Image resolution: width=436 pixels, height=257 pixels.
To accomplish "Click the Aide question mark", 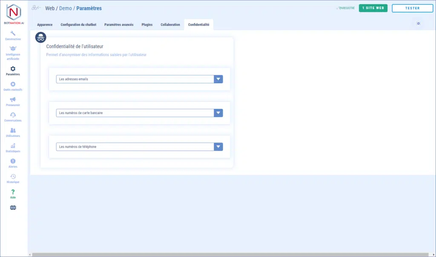I will tap(13, 192).
